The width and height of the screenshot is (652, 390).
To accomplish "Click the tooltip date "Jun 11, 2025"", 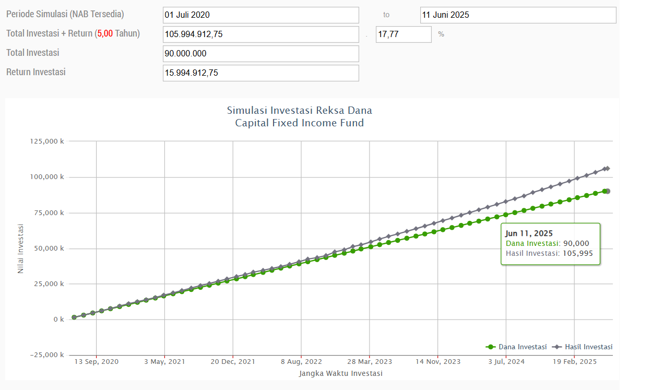I will click(529, 233).
